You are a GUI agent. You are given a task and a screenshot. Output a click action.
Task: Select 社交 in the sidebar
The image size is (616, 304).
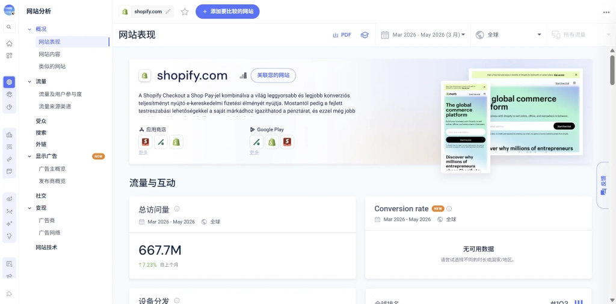(x=41, y=196)
